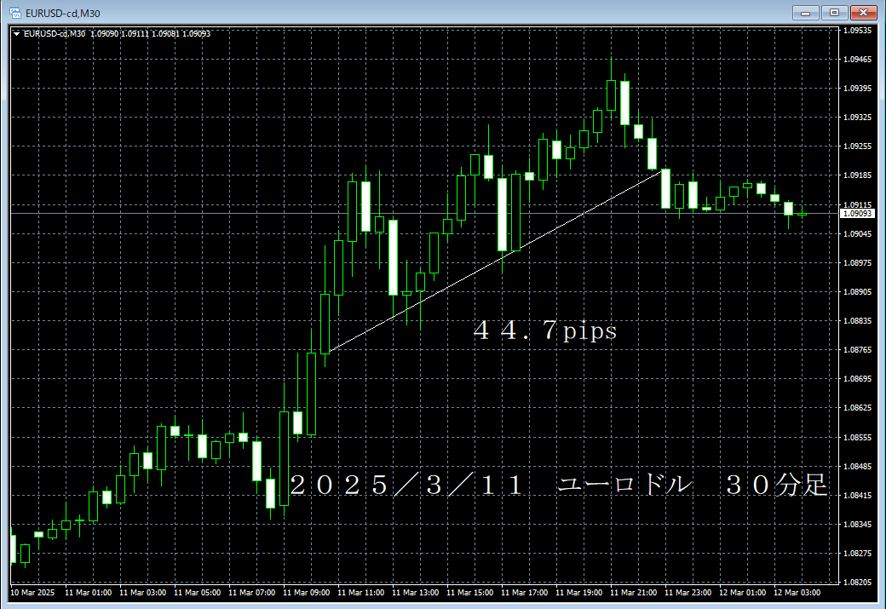Minimize the EURUSD-cd,M30 chart window

click(x=806, y=13)
